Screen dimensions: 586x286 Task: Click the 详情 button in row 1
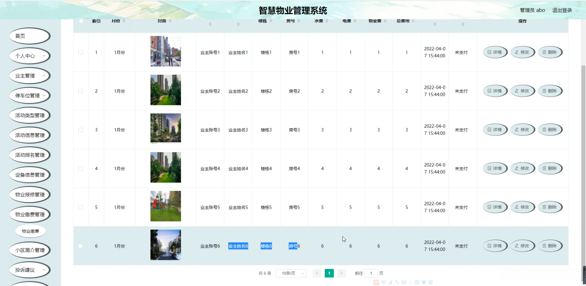(x=495, y=52)
